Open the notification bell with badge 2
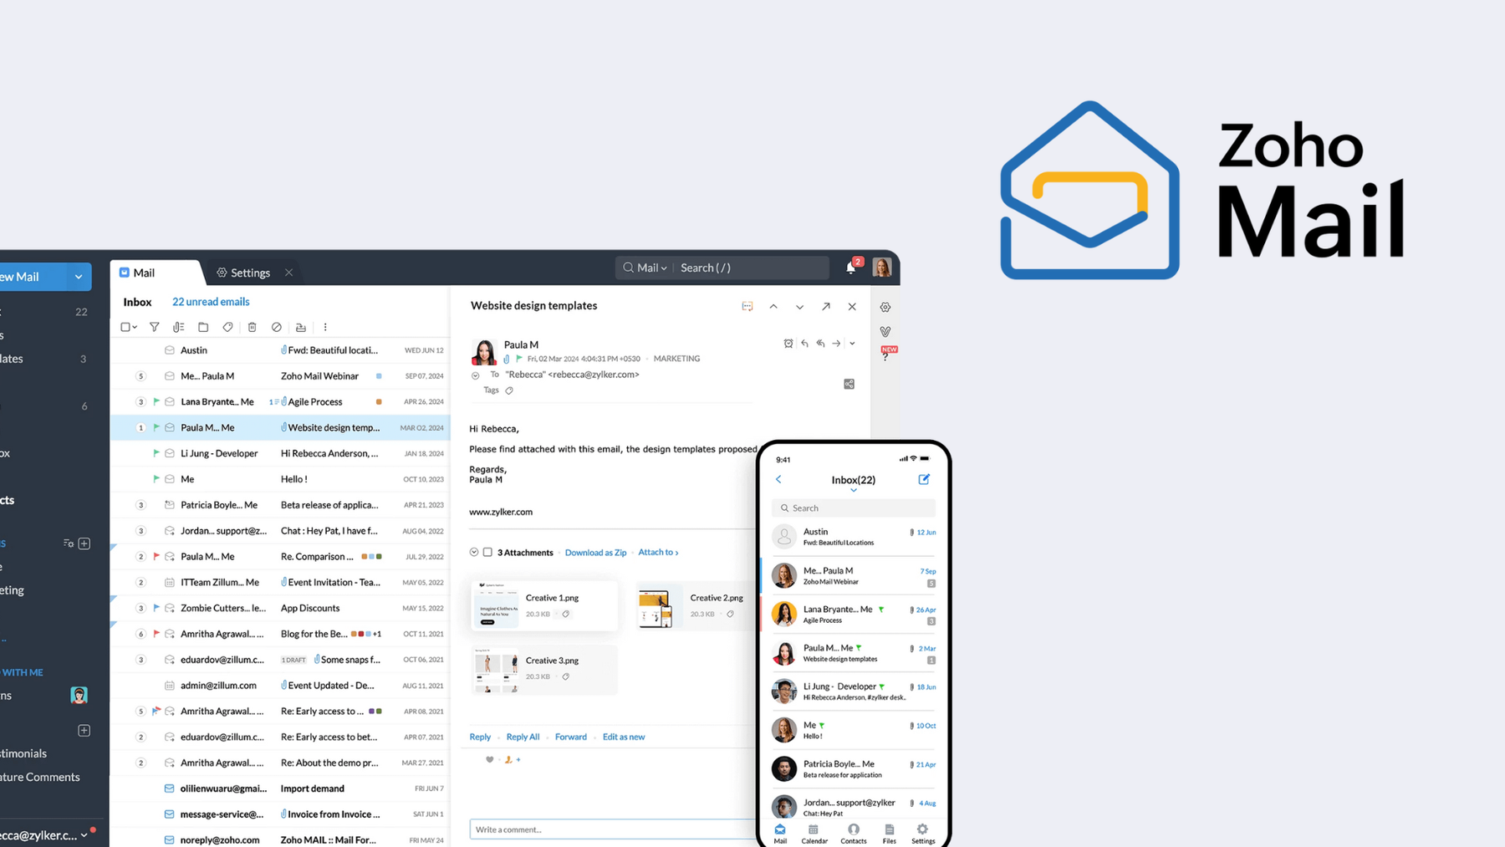Viewport: 1505px width, 847px height. (x=852, y=267)
